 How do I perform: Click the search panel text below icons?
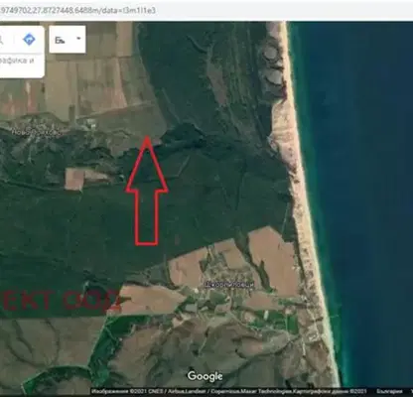click(17, 61)
